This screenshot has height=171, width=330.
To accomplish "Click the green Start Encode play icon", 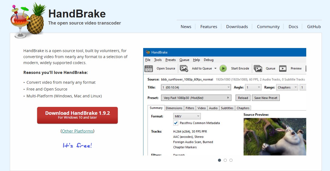I will (223, 68).
